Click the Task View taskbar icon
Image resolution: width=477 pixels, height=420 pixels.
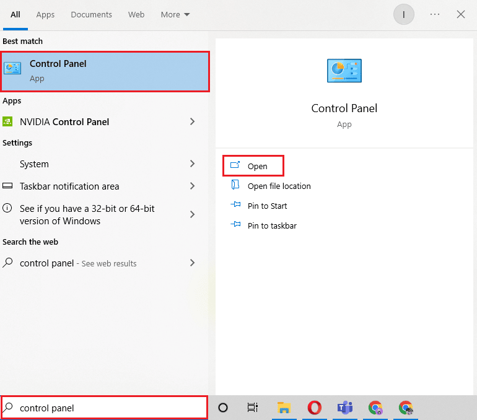click(253, 408)
